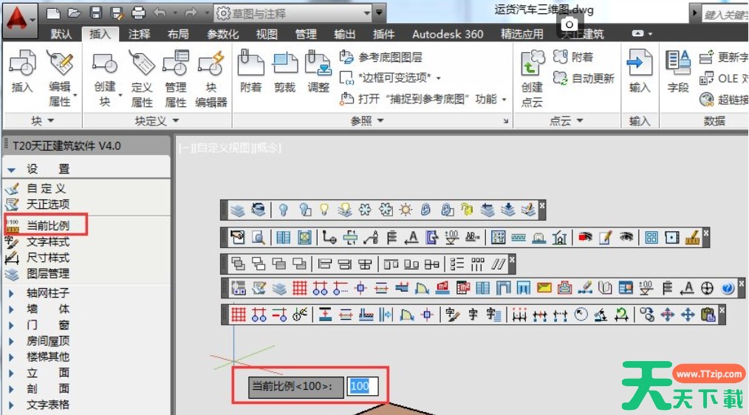
Task: Click the print icon in quick access bar
Action: click(138, 13)
